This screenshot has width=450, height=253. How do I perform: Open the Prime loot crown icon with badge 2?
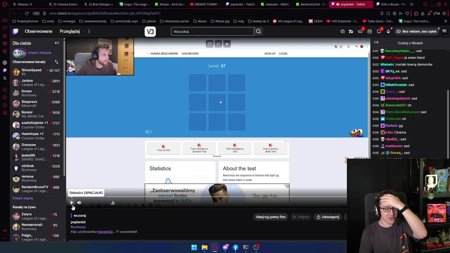(360, 31)
